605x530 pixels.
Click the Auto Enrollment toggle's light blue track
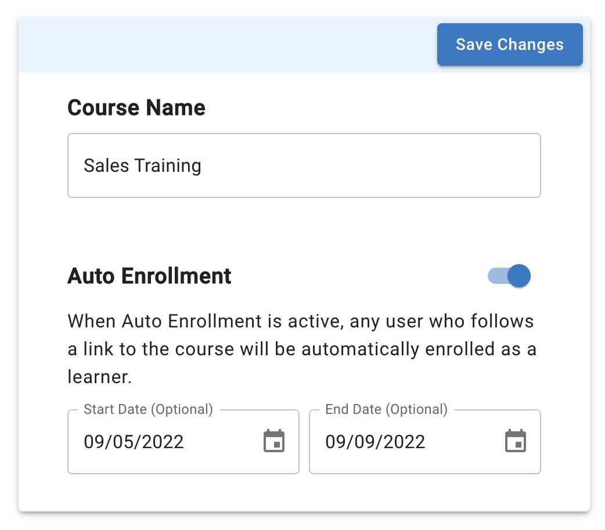[496, 276]
